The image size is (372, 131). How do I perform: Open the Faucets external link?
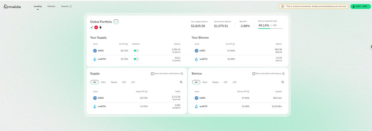(66, 6)
